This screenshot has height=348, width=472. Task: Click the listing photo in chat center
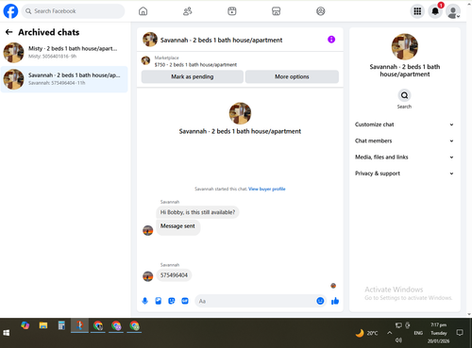tap(240, 113)
